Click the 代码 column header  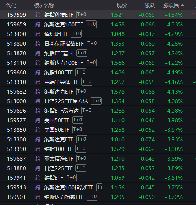point(11,5)
